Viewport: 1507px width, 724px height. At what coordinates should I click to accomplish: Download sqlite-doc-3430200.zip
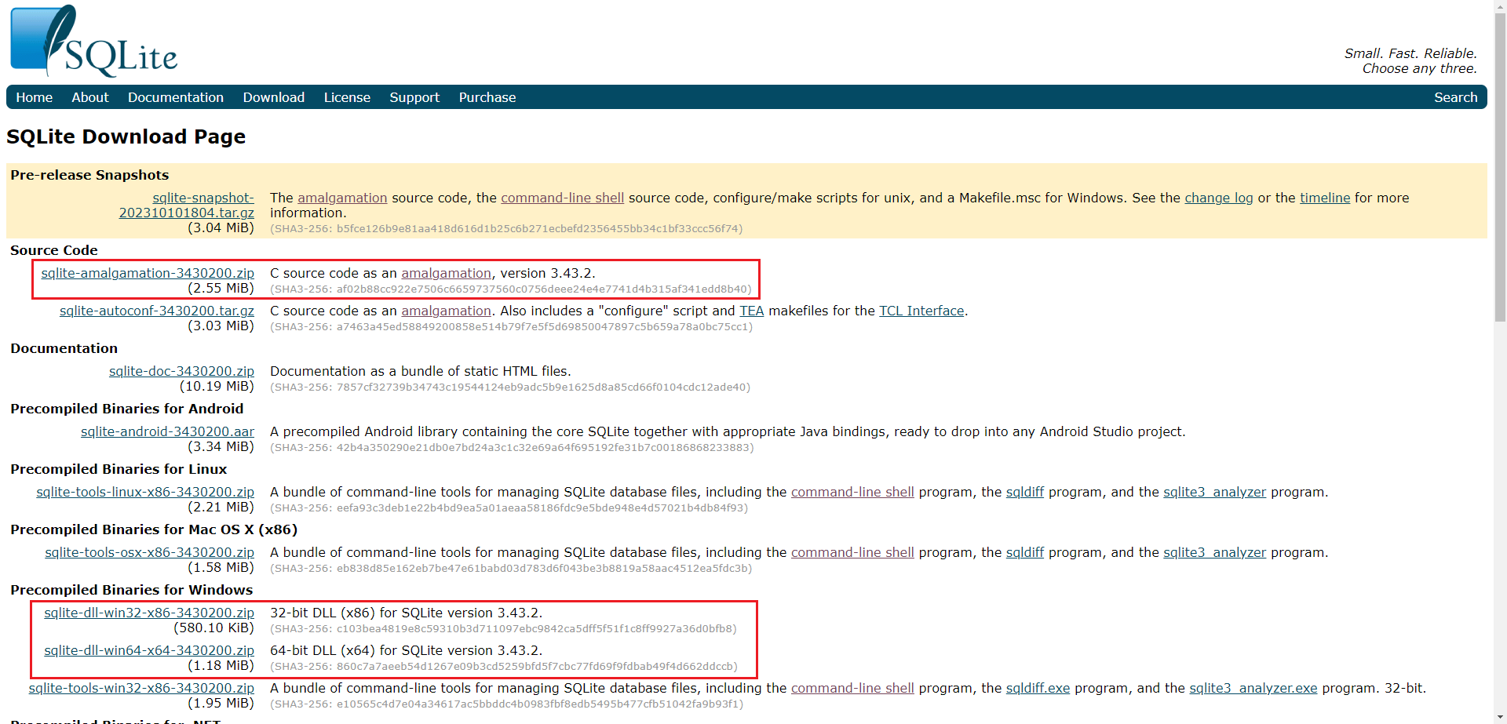point(181,371)
